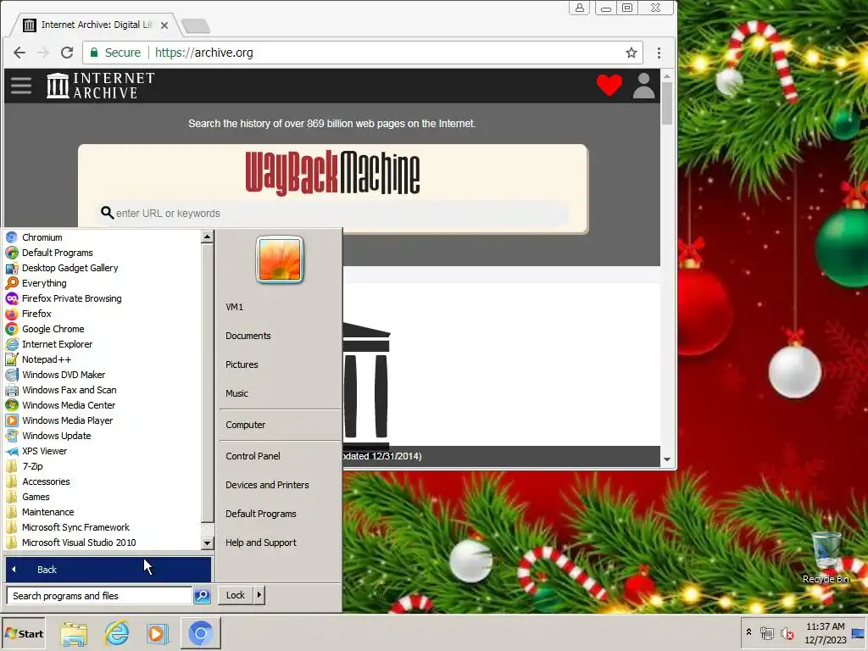The height and width of the screenshot is (651, 868).
Task: Open Computer from the Start menu
Action: [245, 425]
